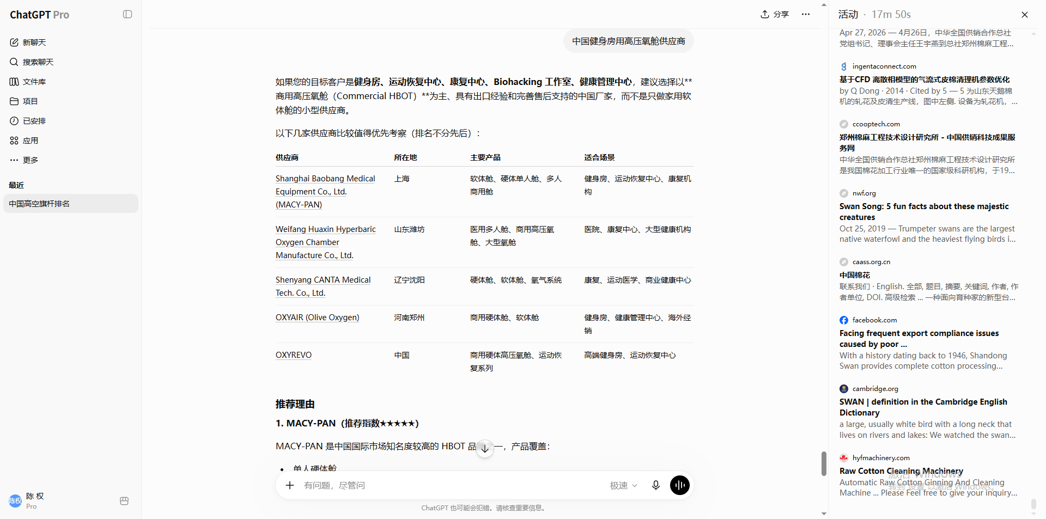Click the 山东潍坊 location cell

pyautogui.click(x=409, y=229)
